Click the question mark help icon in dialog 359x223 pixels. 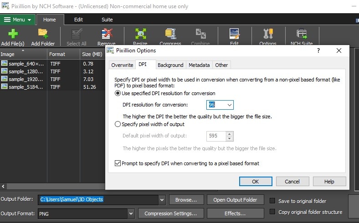click(x=318, y=51)
